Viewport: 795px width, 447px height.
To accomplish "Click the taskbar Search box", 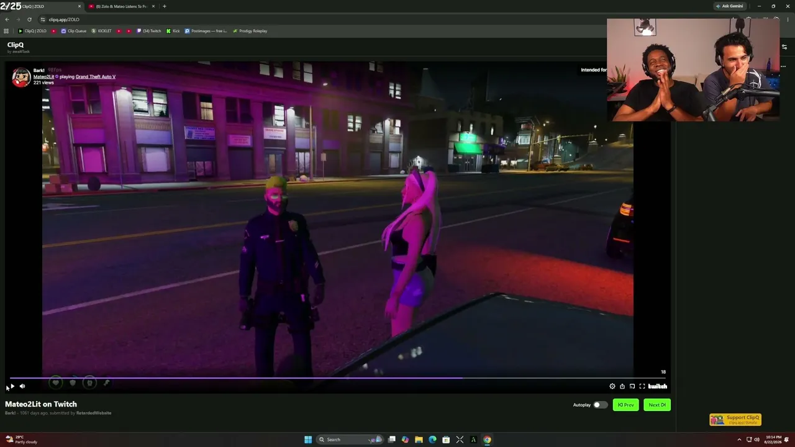I will pos(349,440).
